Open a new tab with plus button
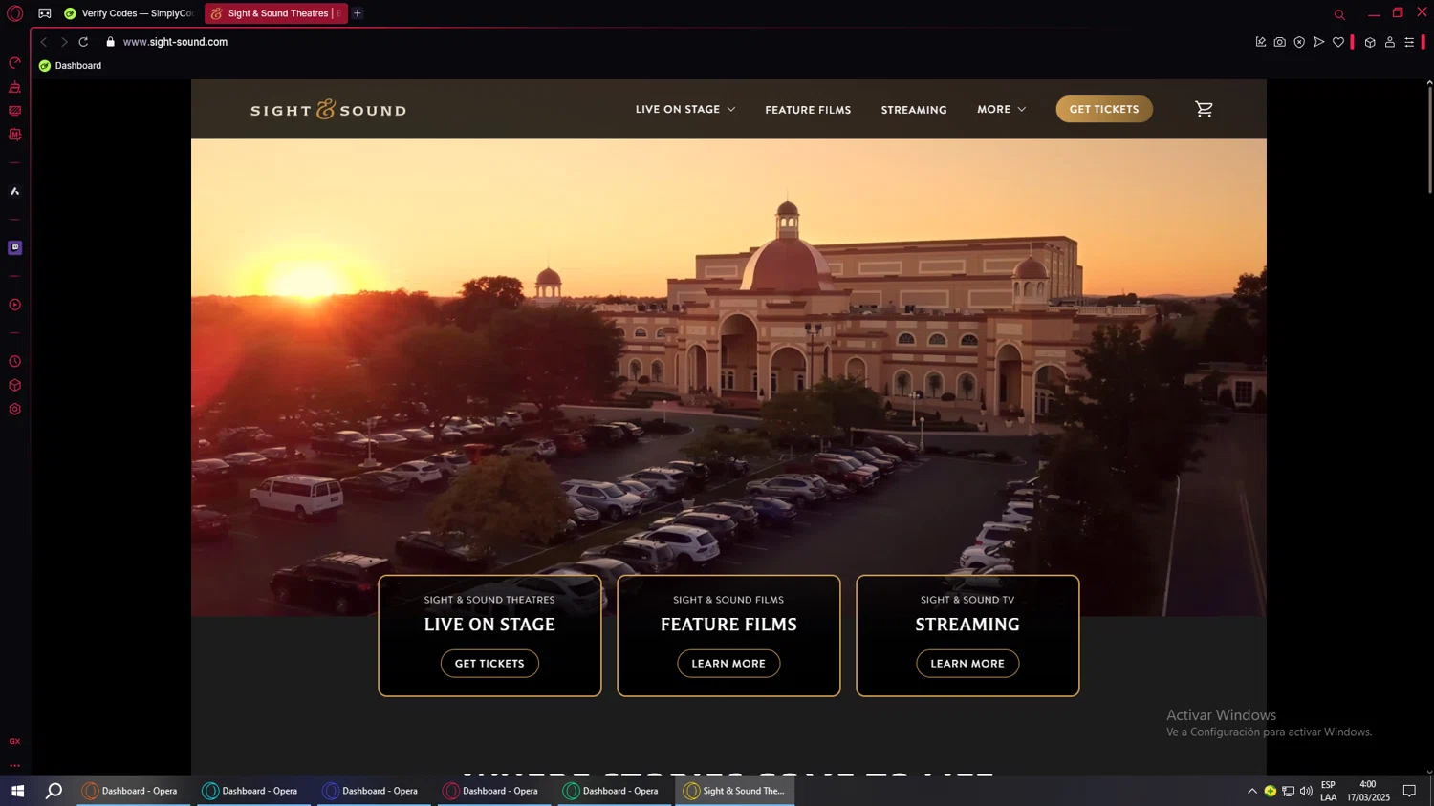Image resolution: width=1434 pixels, height=806 pixels. coord(358,13)
